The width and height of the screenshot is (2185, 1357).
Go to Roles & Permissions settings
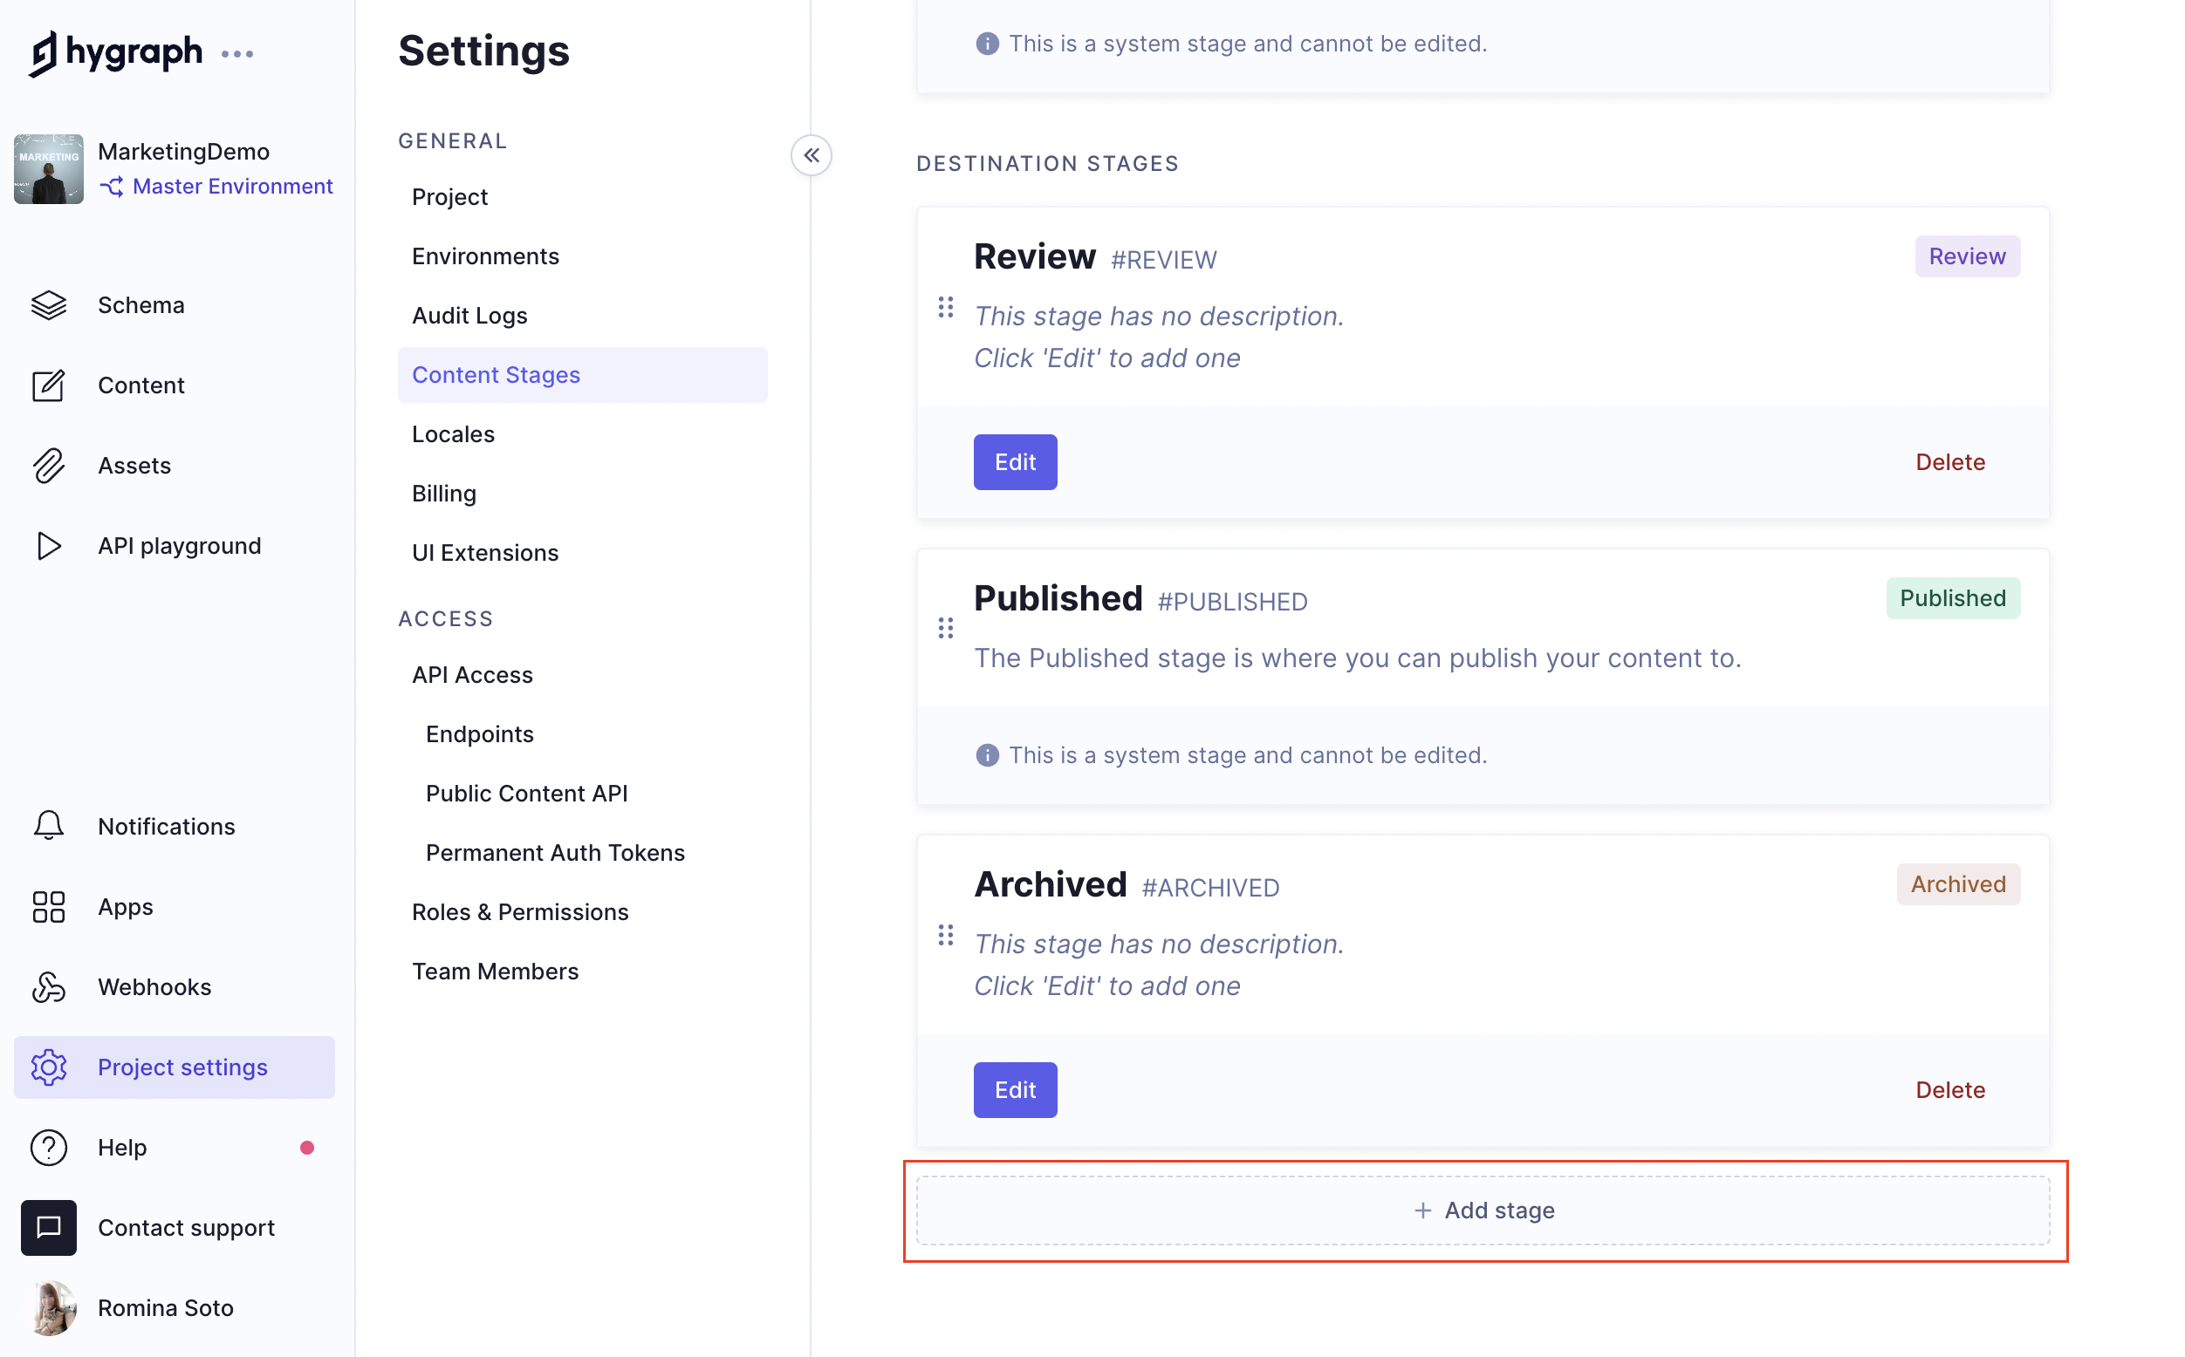[520, 912]
